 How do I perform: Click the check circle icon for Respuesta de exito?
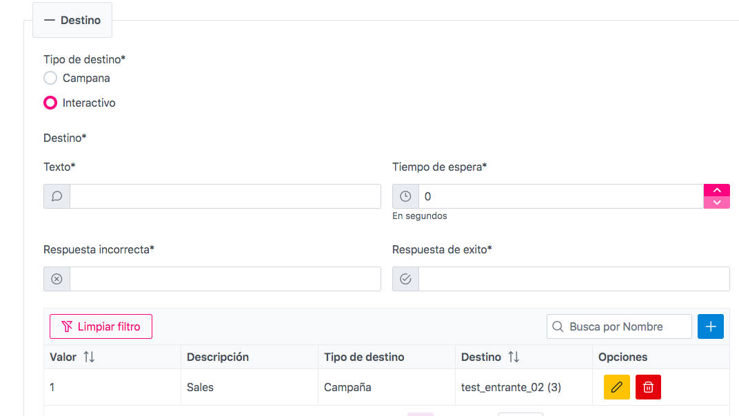click(405, 279)
